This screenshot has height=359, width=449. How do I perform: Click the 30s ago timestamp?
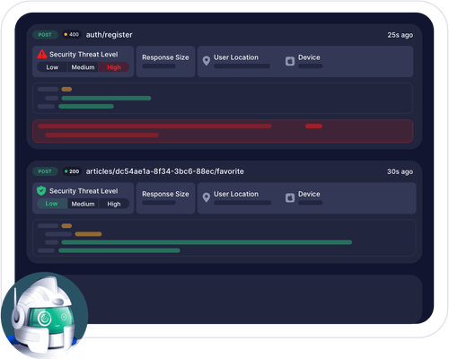tap(400, 171)
